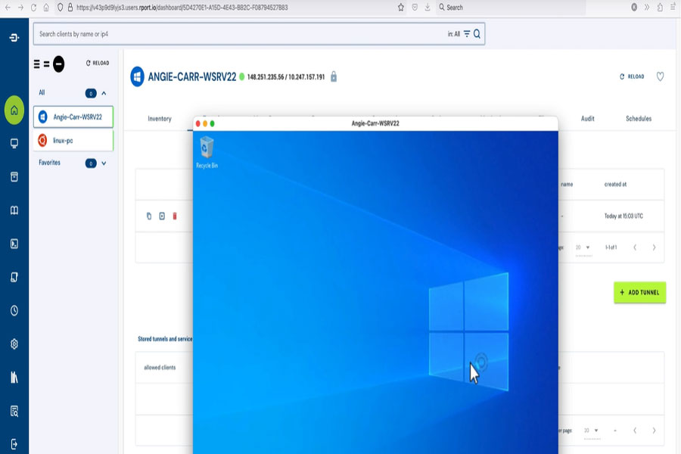Switch to the Inventory tab

pos(160,119)
